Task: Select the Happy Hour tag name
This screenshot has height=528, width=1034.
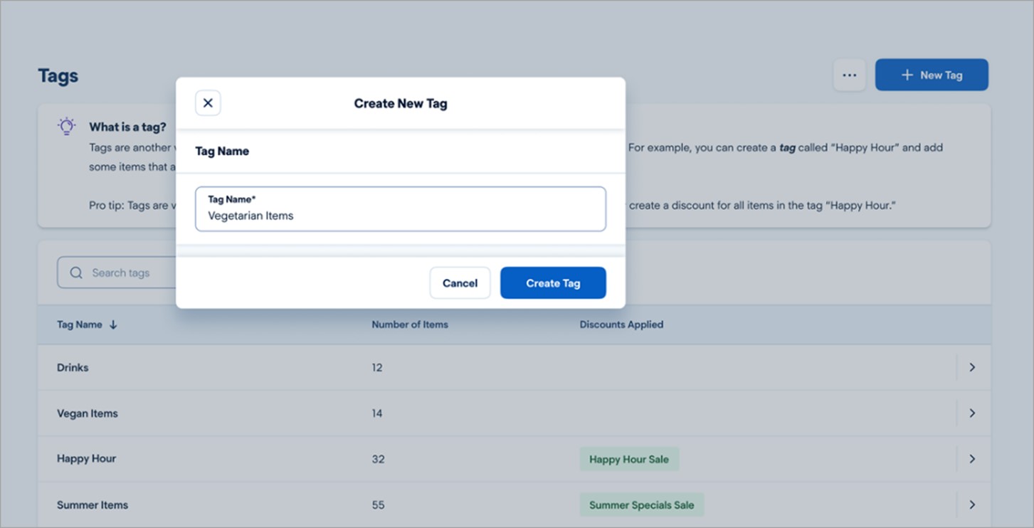Action: point(86,459)
